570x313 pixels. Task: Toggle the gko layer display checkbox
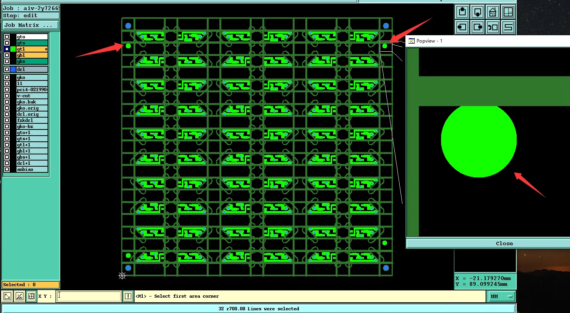[7, 77]
